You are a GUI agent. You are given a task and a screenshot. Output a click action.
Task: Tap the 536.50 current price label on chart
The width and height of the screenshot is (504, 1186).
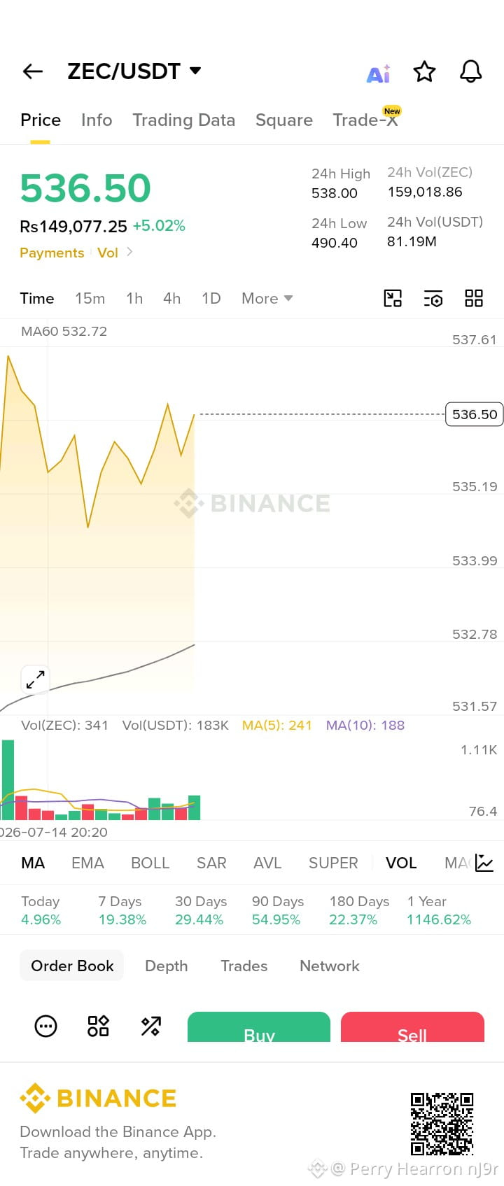[475, 414]
